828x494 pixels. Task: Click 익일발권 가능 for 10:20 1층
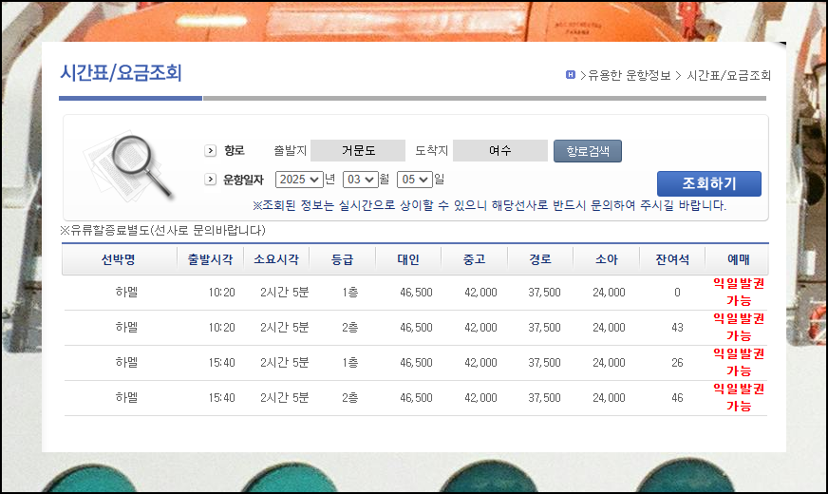(x=738, y=293)
